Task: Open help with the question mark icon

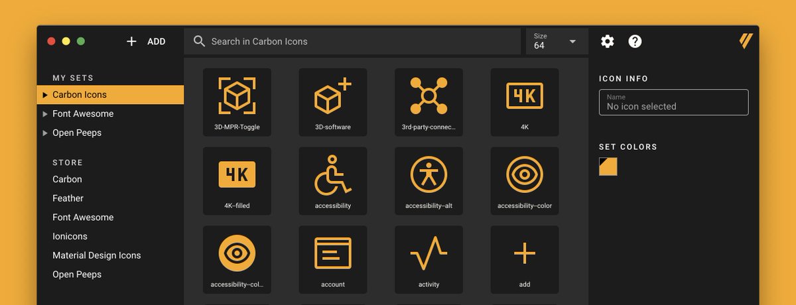Action: pyautogui.click(x=635, y=41)
